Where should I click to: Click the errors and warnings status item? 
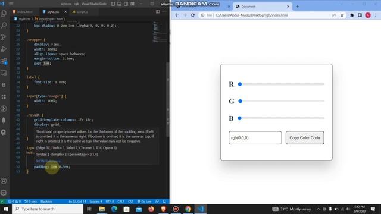(14, 202)
